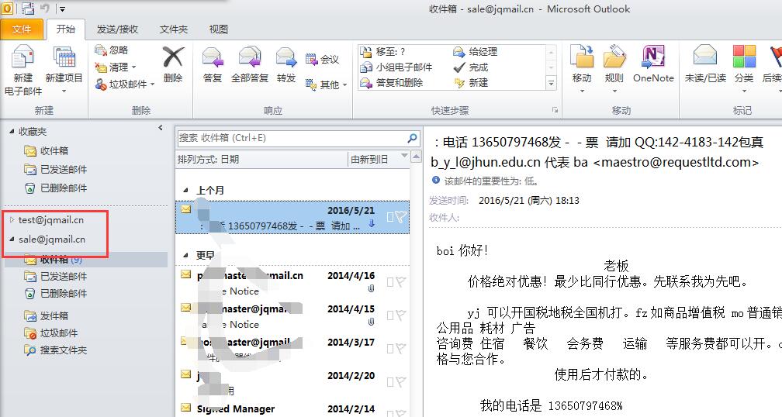
Task: Select the 已发送邮件 folder under Favorites
Action: [x=64, y=169]
